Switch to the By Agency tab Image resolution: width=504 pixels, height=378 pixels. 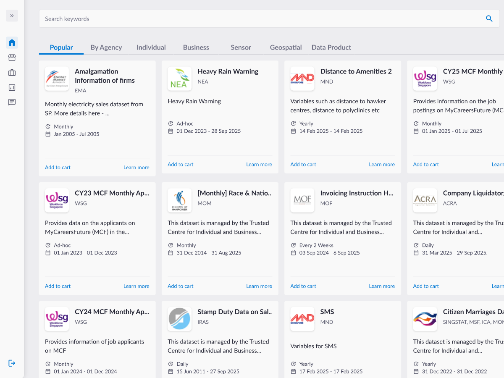coord(106,47)
